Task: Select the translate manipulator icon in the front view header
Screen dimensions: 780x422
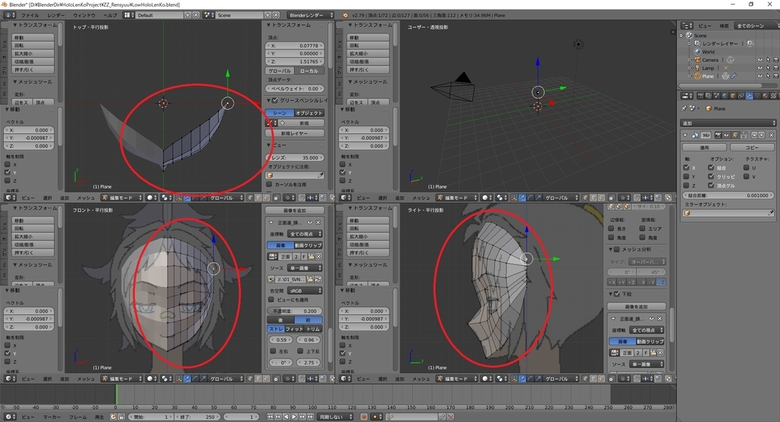Action: 187,379
